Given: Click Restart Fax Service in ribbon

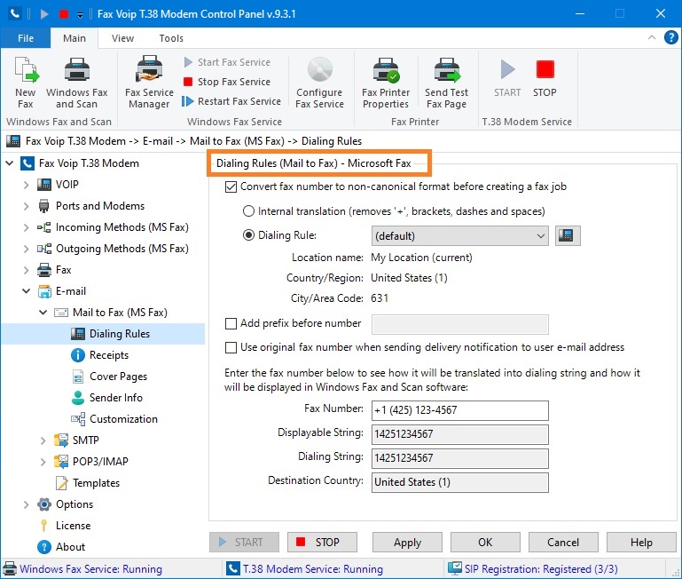Looking at the screenshot, I should [x=231, y=101].
